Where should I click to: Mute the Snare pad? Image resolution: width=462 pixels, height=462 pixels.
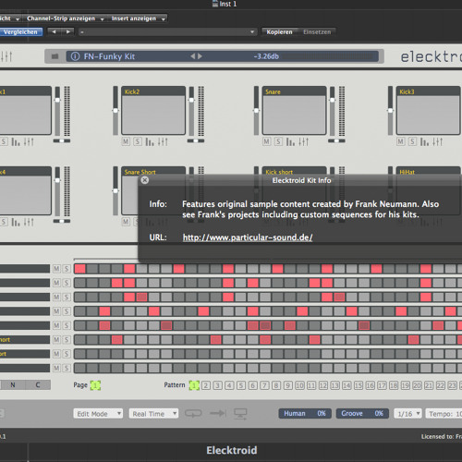point(266,141)
